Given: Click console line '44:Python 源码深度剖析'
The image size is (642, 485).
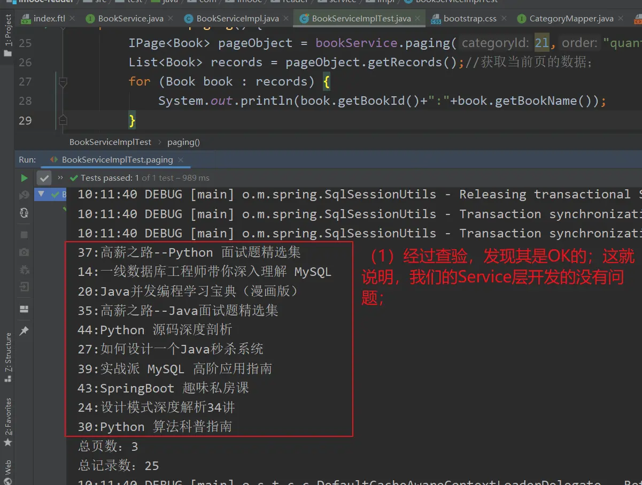Looking at the screenshot, I should click(x=155, y=330).
